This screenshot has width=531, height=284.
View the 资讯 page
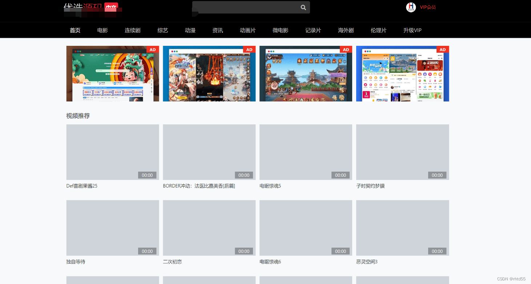point(217,30)
